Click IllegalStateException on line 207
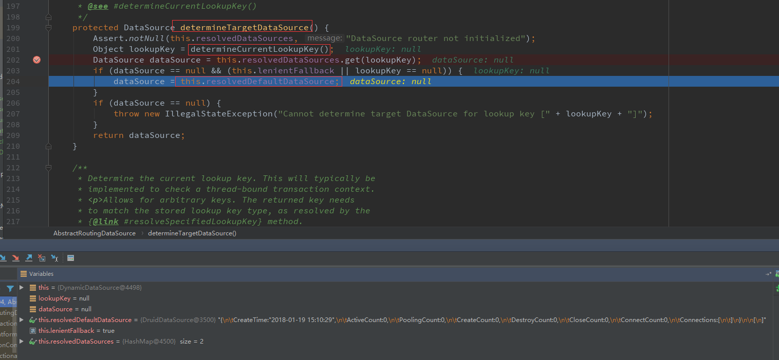779x360 pixels. (x=219, y=114)
